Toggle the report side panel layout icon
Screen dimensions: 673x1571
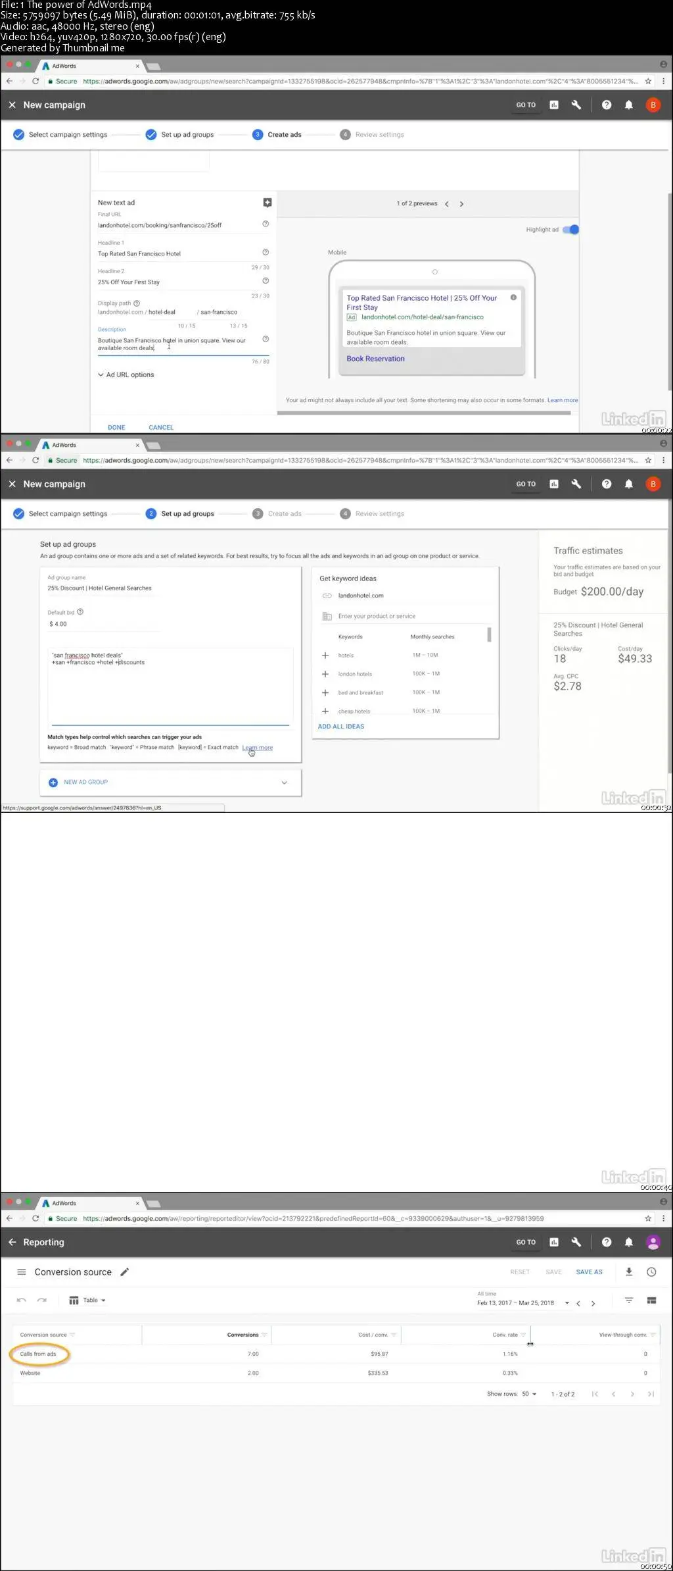point(652,1300)
